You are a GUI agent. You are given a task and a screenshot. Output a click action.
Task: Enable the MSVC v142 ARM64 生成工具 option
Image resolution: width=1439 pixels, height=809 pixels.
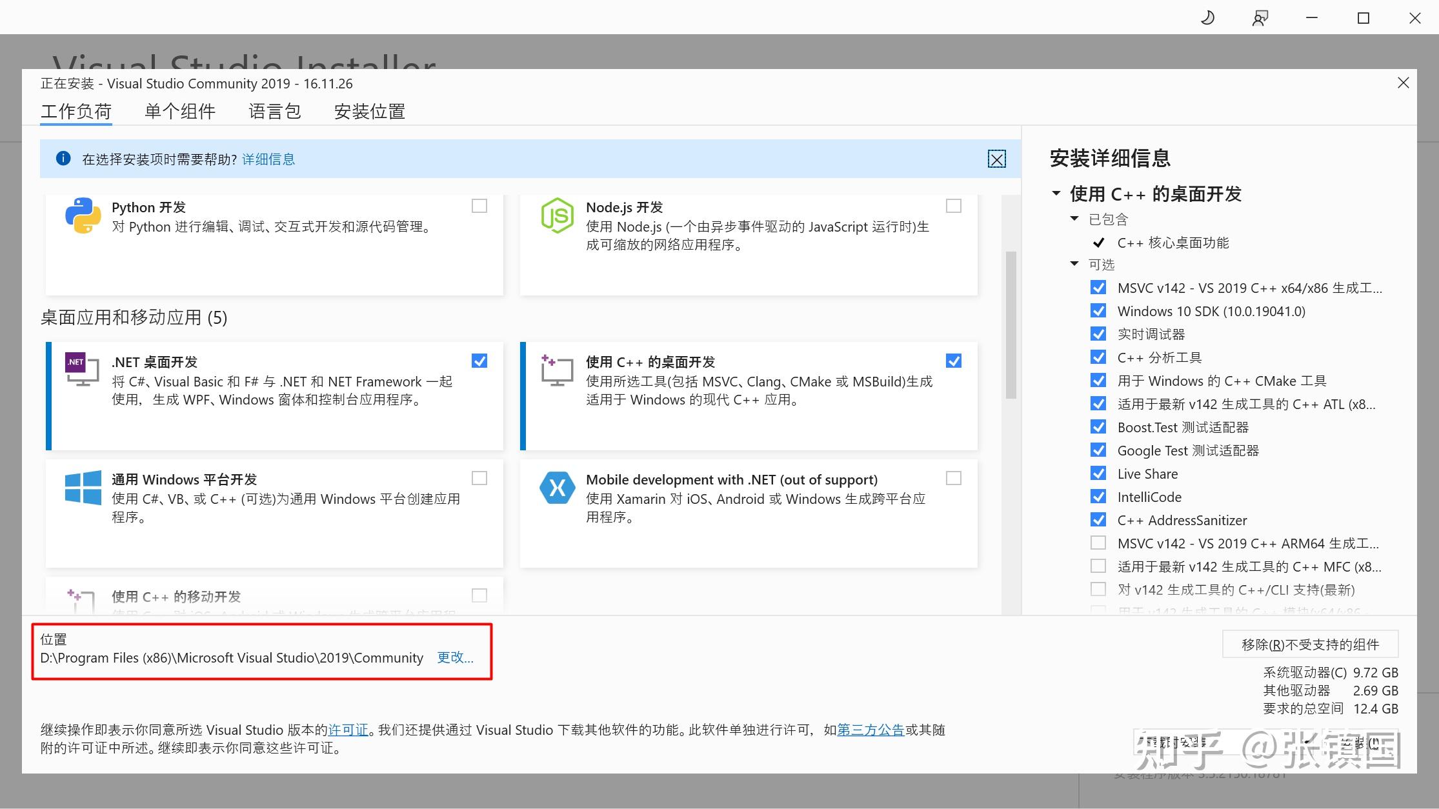tap(1098, 543)
